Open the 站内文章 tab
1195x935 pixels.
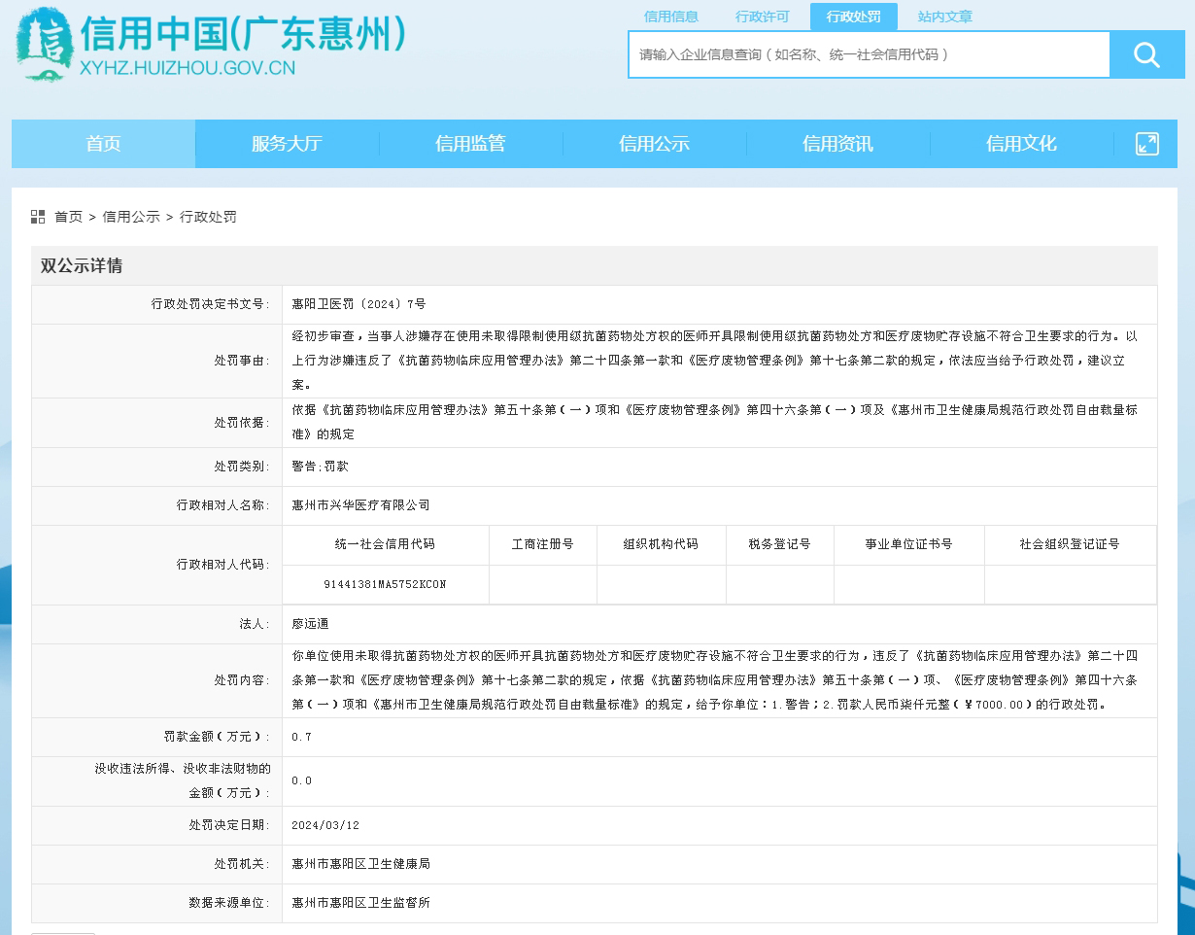(x=943, y=17)
